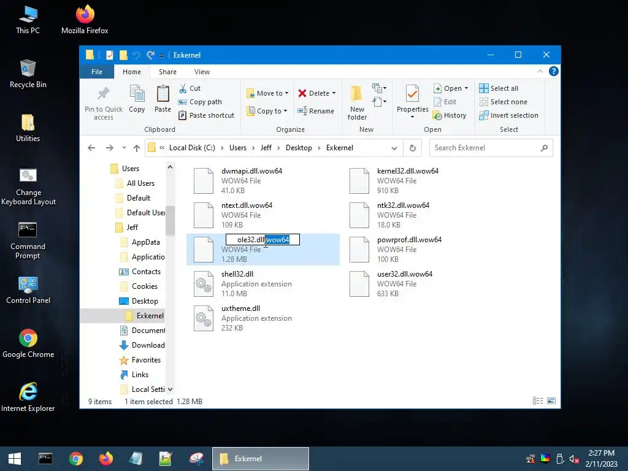Open Command Prompt from the taskbar
Viewport: 628px width, 471px height.
[x=45, y=459]
